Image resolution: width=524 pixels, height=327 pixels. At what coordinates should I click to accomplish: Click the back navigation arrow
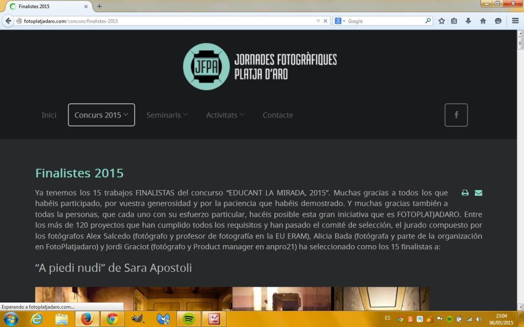(8, 21)
